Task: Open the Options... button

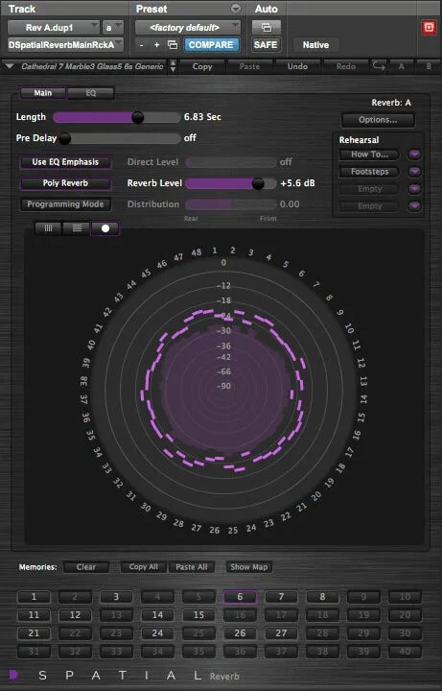Action: click(378, 119)
